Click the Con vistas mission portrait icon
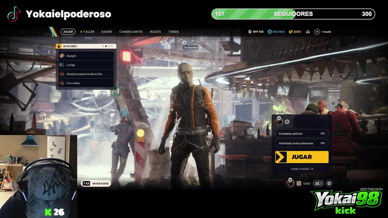The image size is (388, 218). tap(62, 83)
